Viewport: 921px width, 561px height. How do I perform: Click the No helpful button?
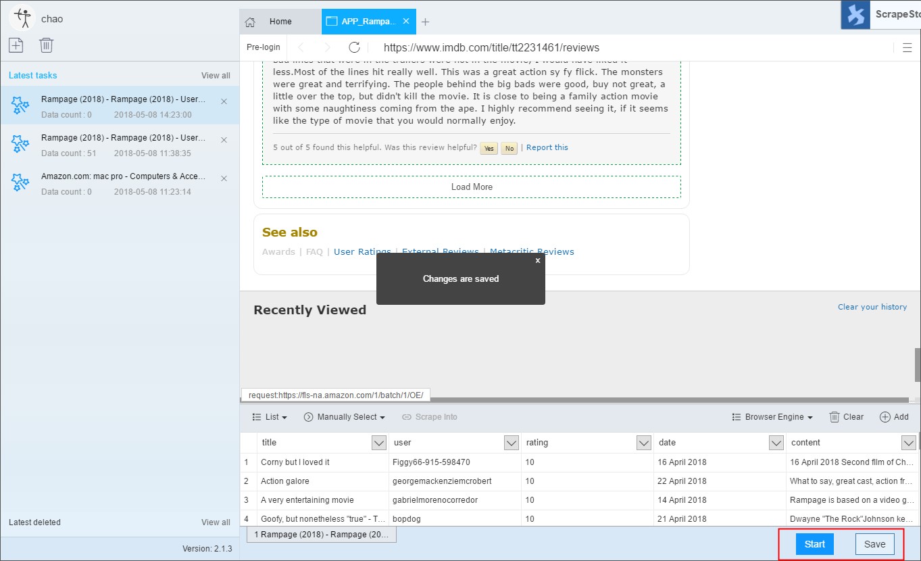(x=509, y=149)
